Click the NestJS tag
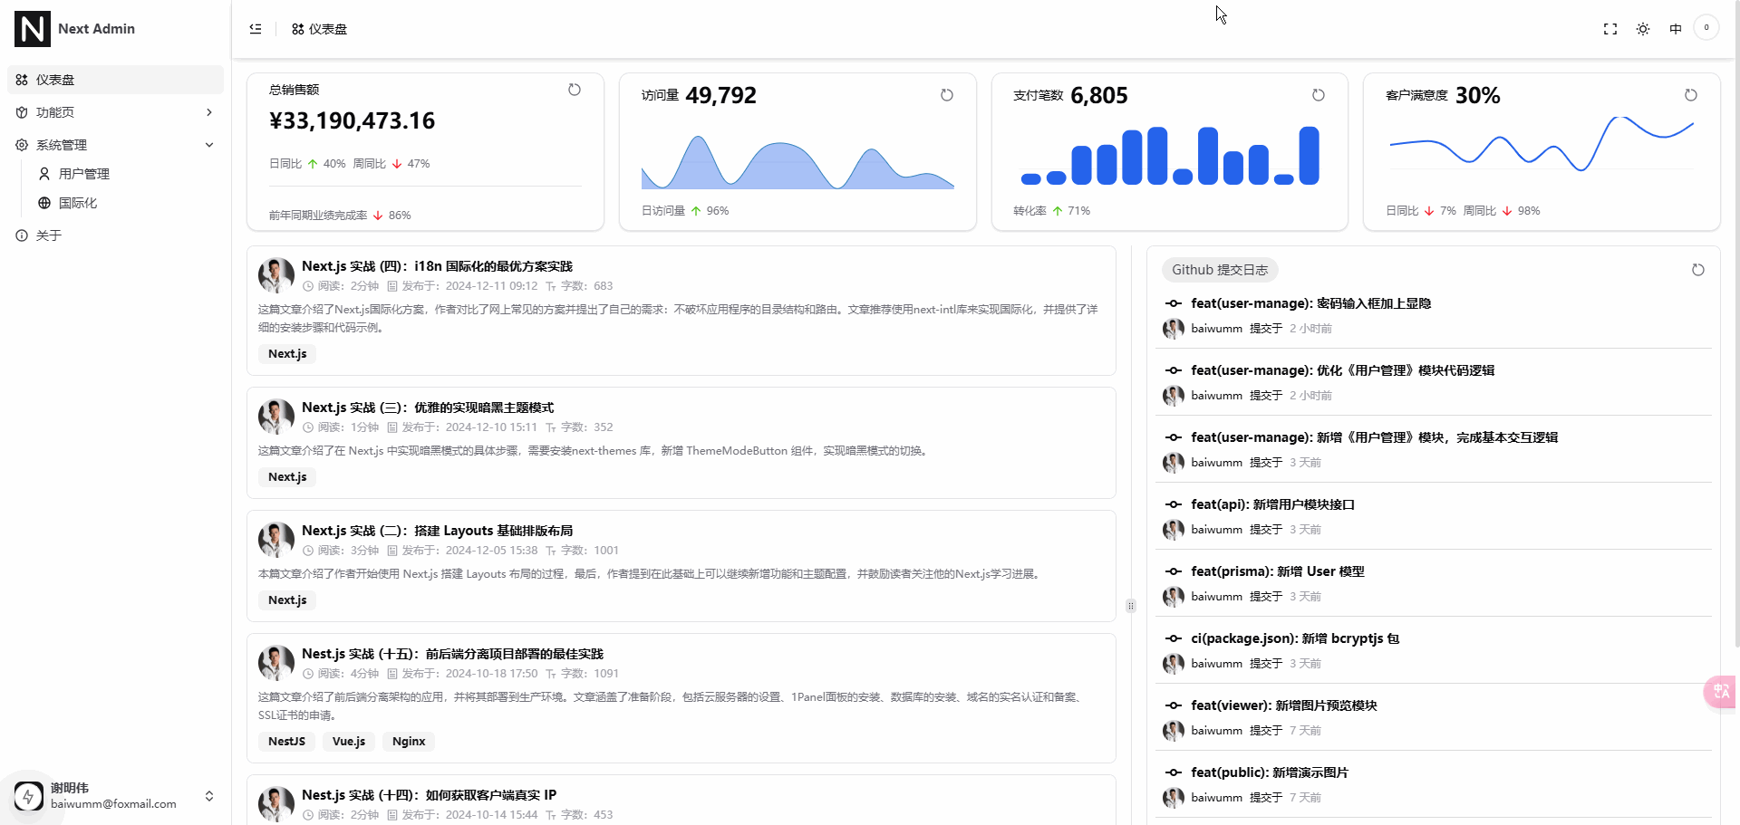Screen dimensions: 1740x825 (286, 742)
